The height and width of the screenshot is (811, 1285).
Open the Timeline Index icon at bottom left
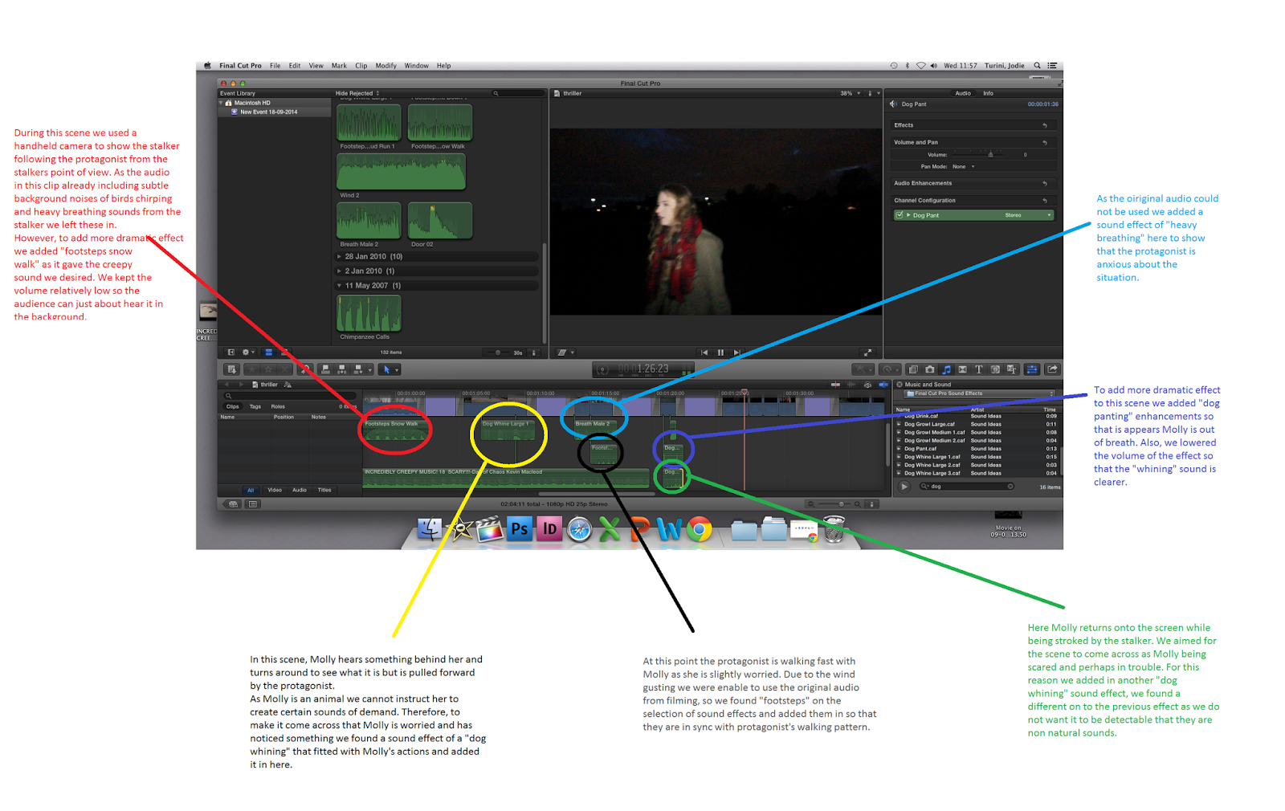pyautogui.click(x=252, y=504)
